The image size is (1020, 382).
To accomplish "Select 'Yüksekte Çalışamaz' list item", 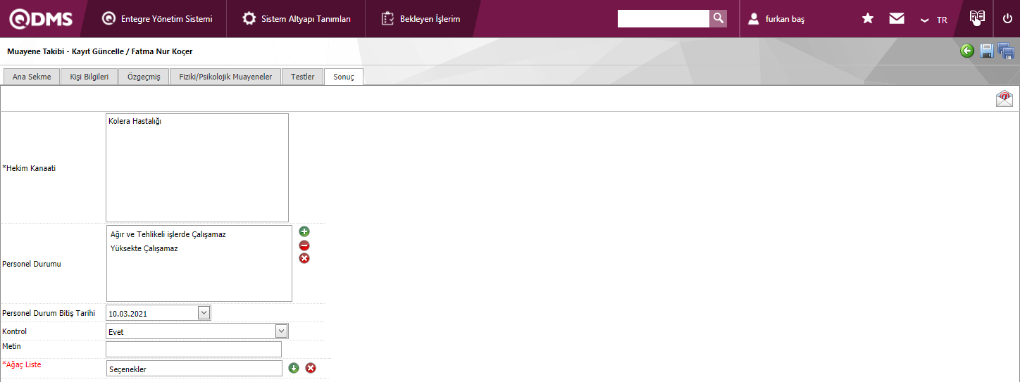I will point(144,248).
